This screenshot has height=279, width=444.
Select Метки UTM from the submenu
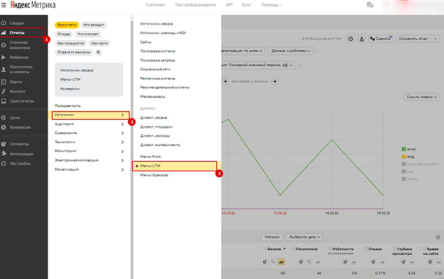point(174,166)
